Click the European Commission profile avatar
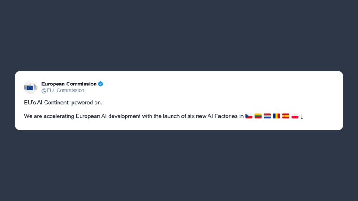358x201 pixels. 30,87
